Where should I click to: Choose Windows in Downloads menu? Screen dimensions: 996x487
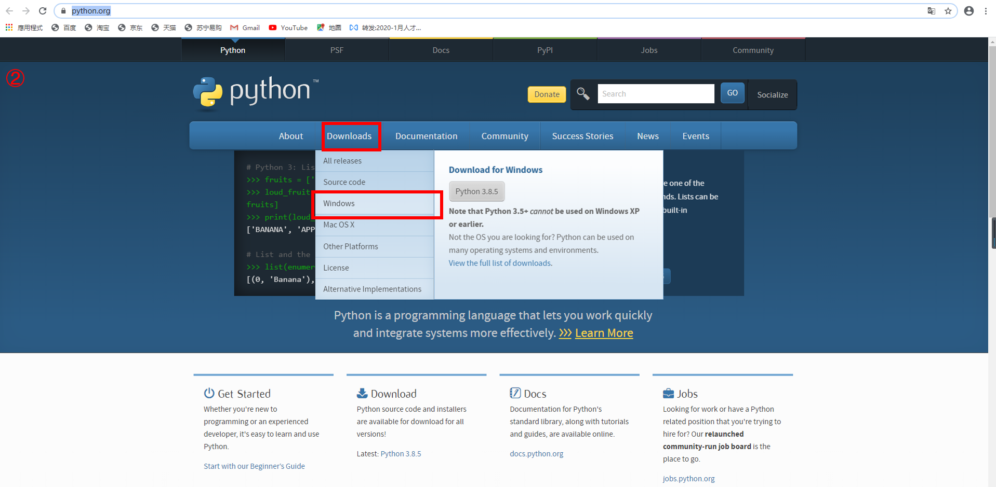(375, 203)
